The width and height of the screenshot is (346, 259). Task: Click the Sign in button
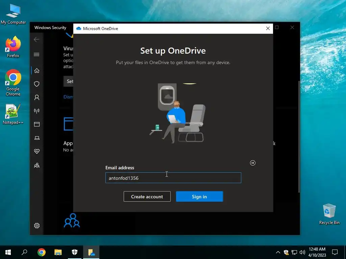[199, 197]
